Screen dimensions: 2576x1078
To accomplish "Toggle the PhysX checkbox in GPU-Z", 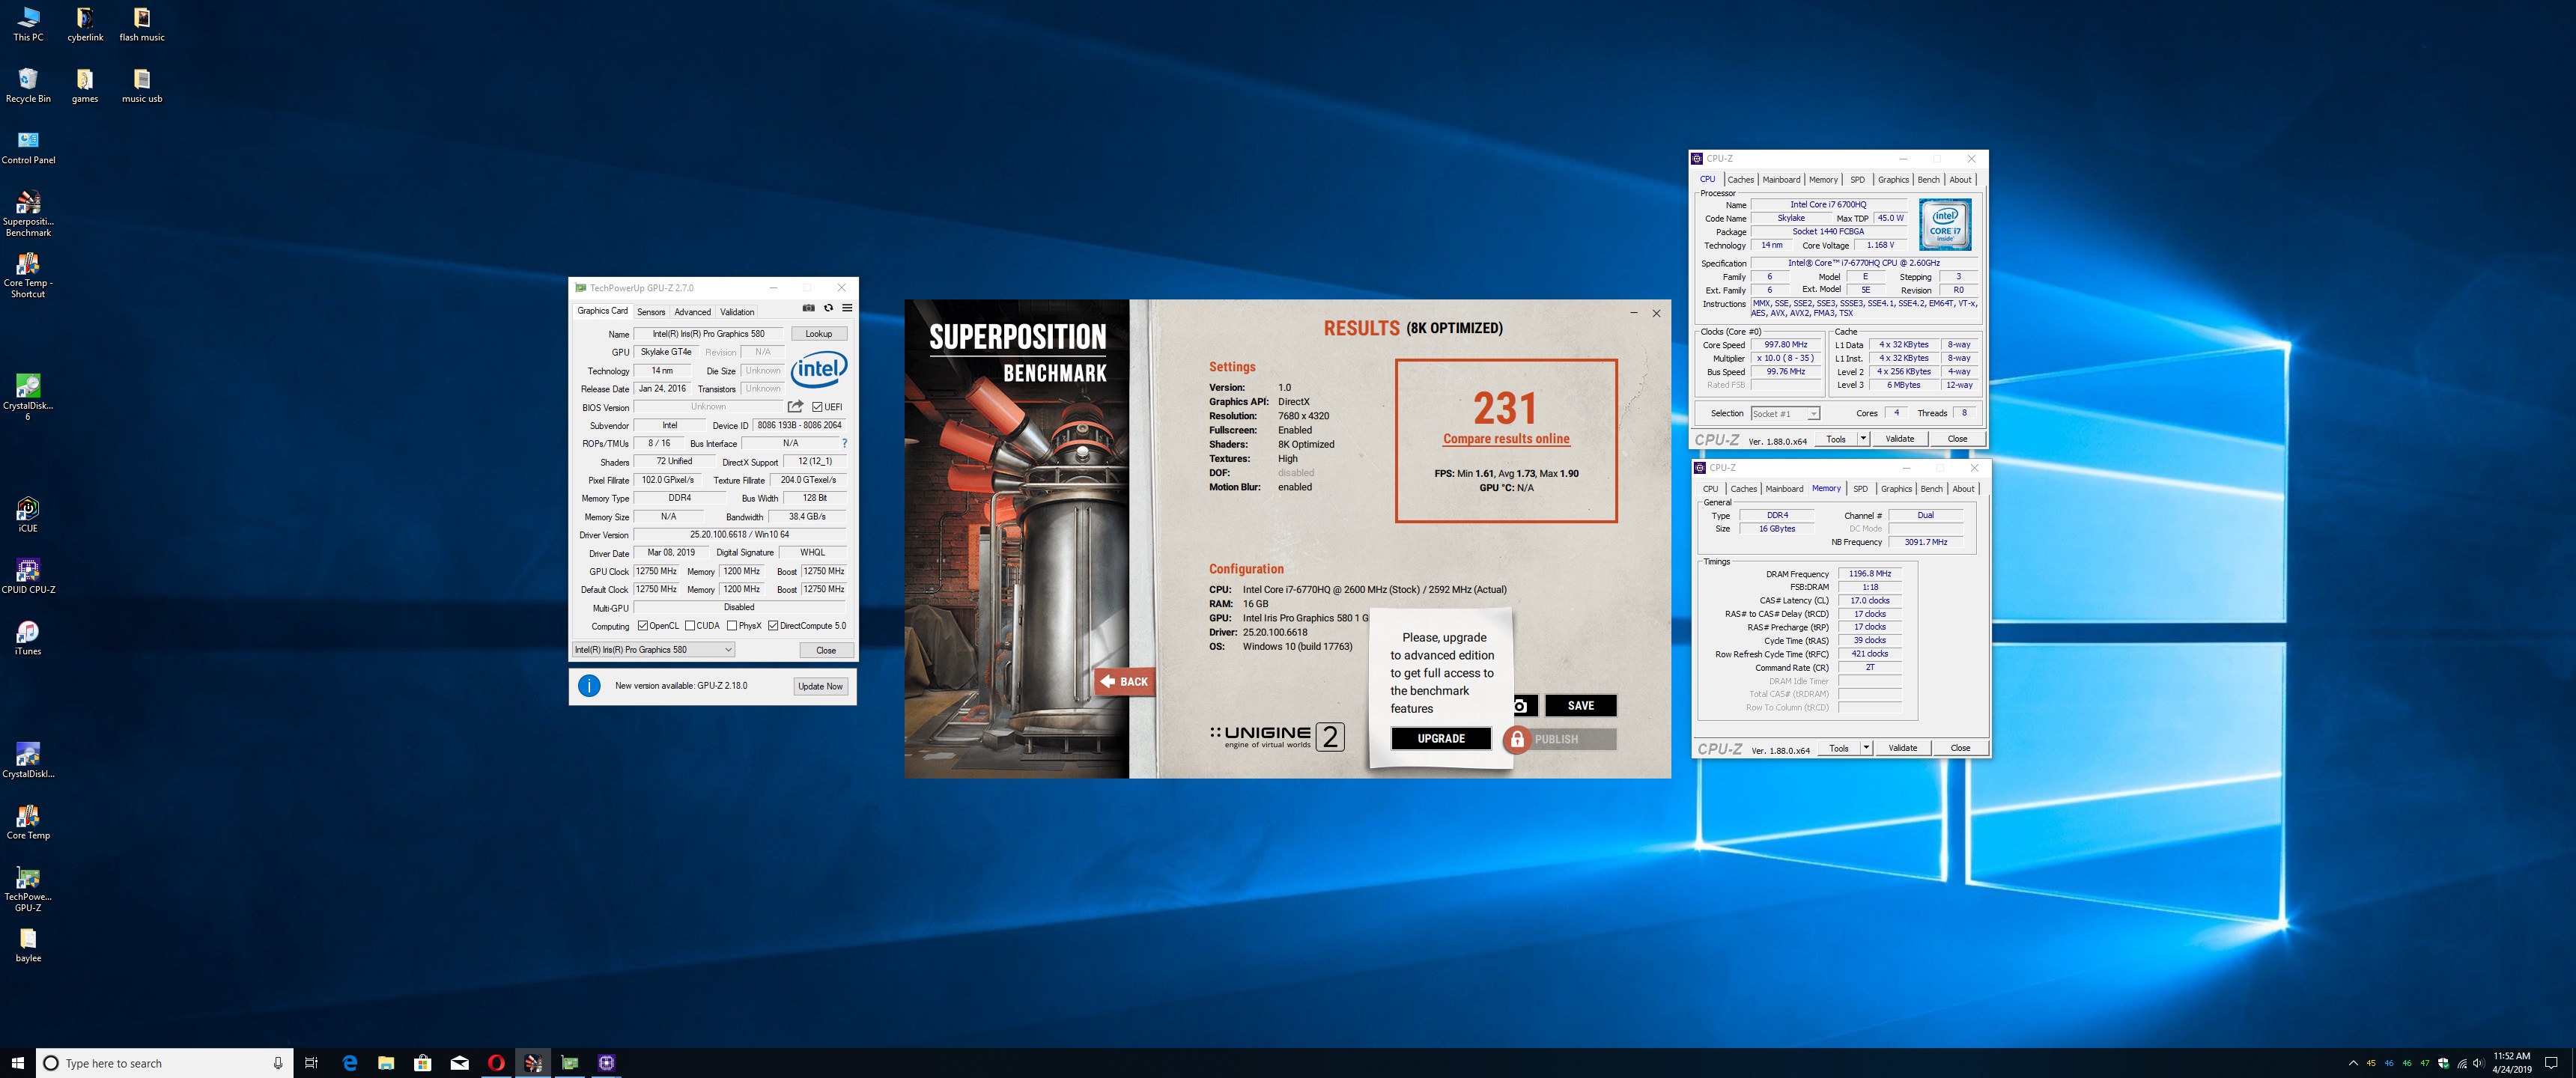I will coord(732,626).
